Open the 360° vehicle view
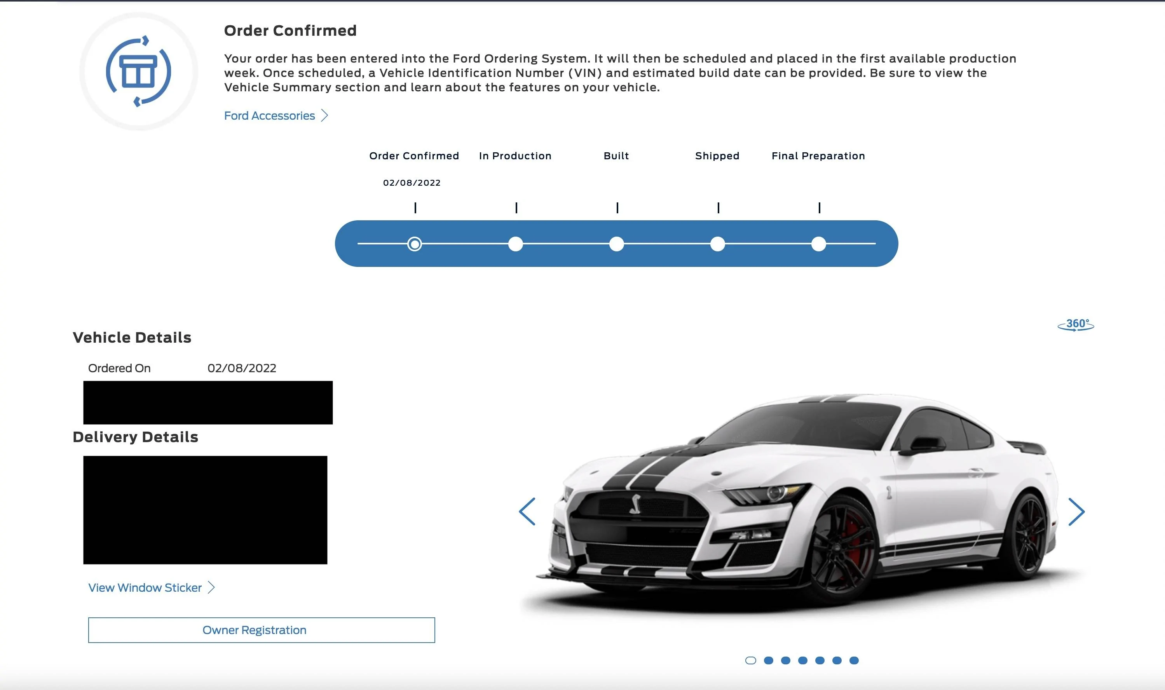 [1076, 324]
